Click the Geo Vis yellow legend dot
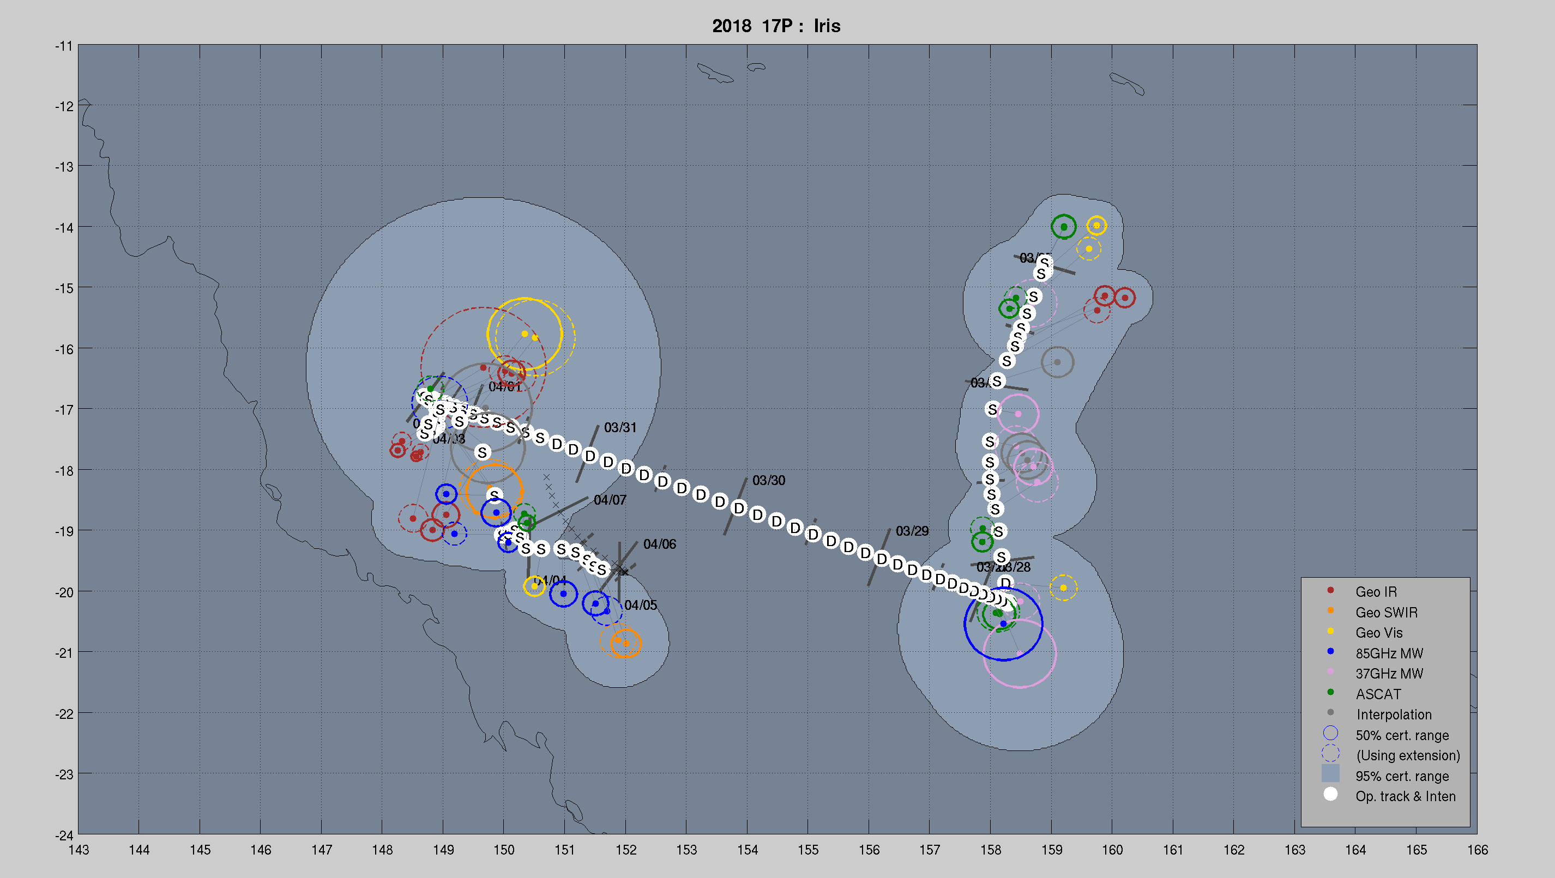Viewport: 1555px width, 878px height. pyautogui.click(x=1330, y=631)
